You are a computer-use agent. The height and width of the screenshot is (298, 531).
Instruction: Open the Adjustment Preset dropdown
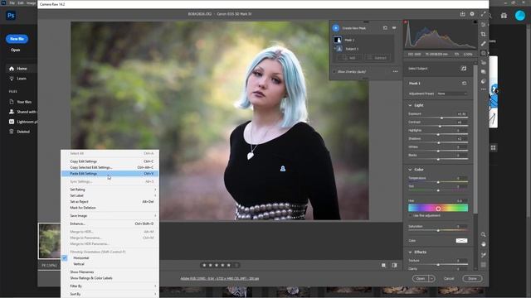point(451,94)
